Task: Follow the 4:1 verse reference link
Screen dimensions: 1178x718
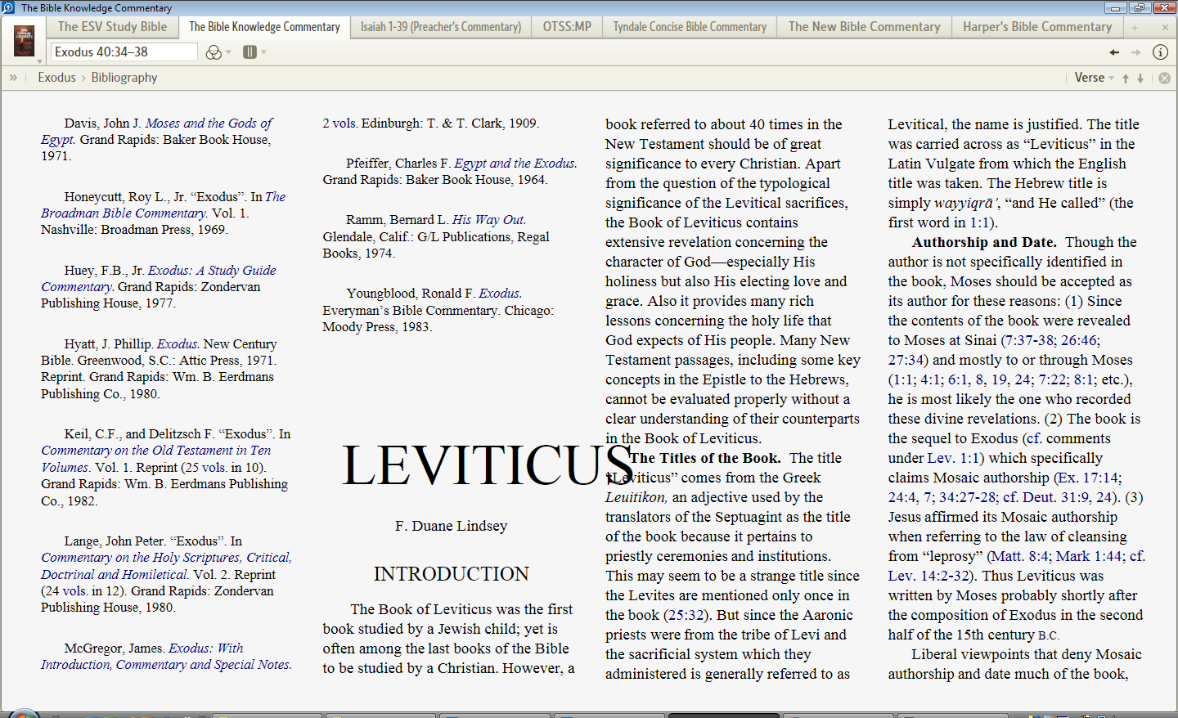Action: point(930,379)
